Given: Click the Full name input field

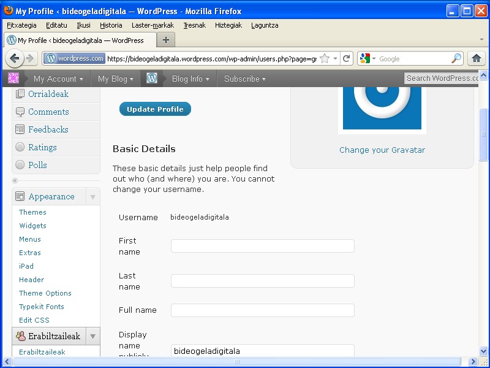Looking at the screenshot, I should [263, 310].
